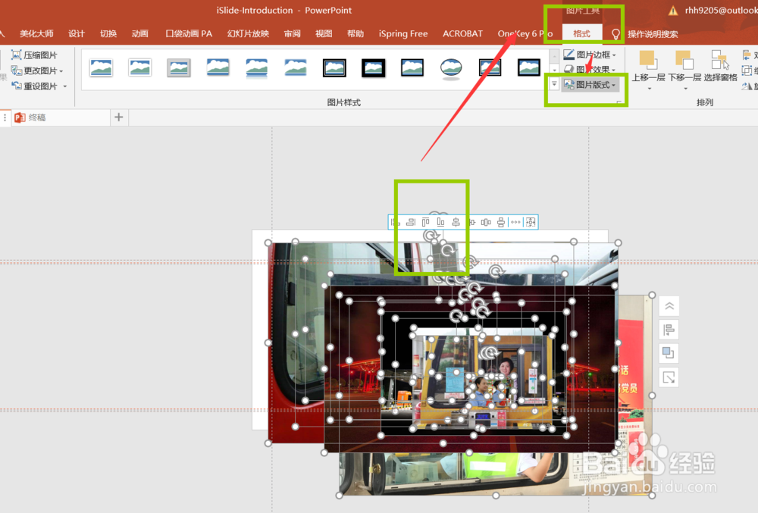758x513 pixels.
Task: Click the lightbulb Tell Me icon
Action: click(615, 34)
